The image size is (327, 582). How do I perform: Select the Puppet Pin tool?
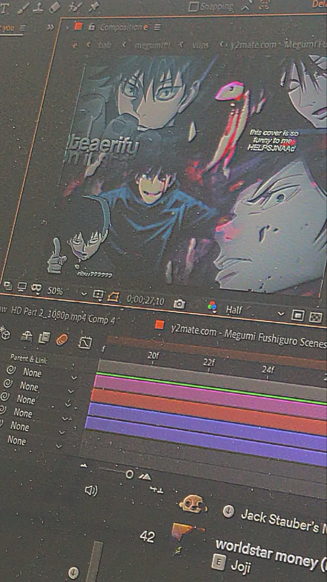coord(93,7)
